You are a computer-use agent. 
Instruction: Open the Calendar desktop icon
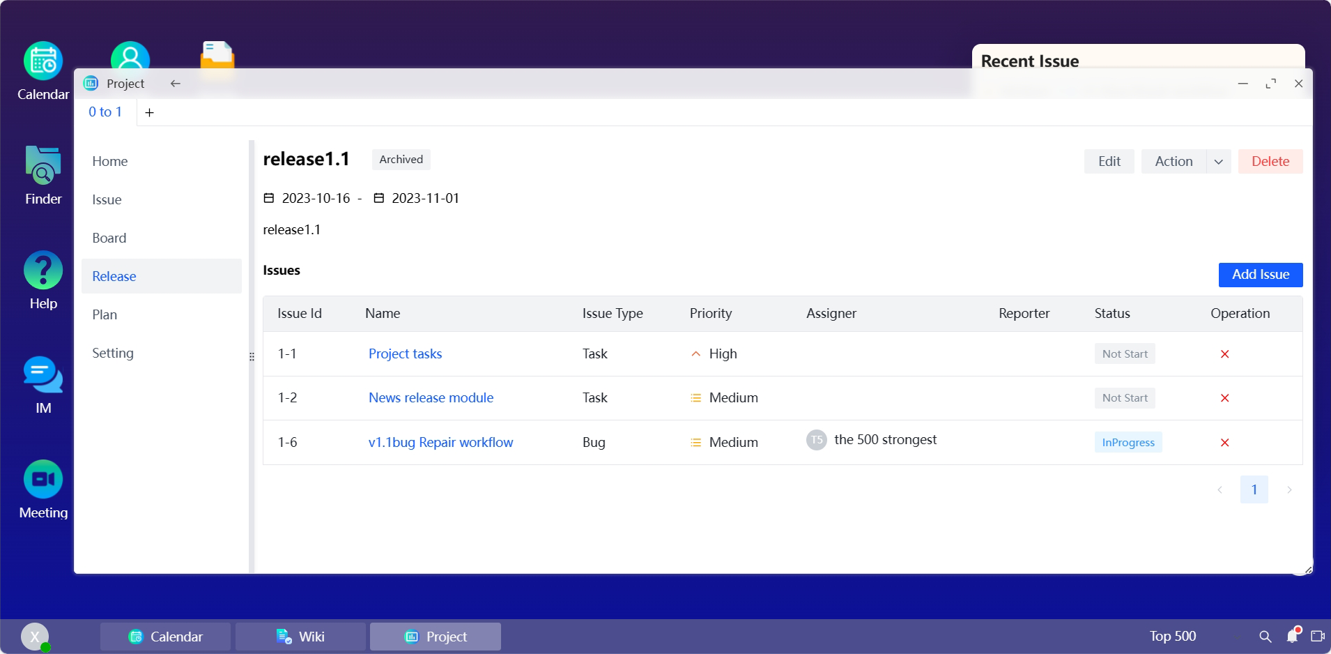click(x=43, y=62)
